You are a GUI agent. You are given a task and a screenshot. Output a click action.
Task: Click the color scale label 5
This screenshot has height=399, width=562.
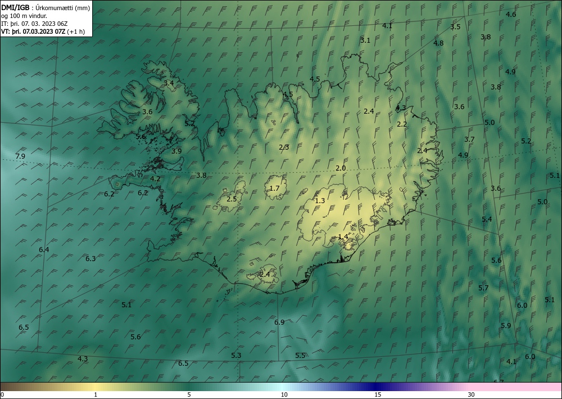coord(189,394)
